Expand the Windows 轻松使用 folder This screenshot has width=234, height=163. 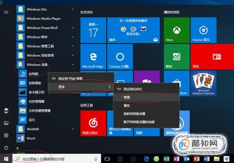(x=46, y=55)
